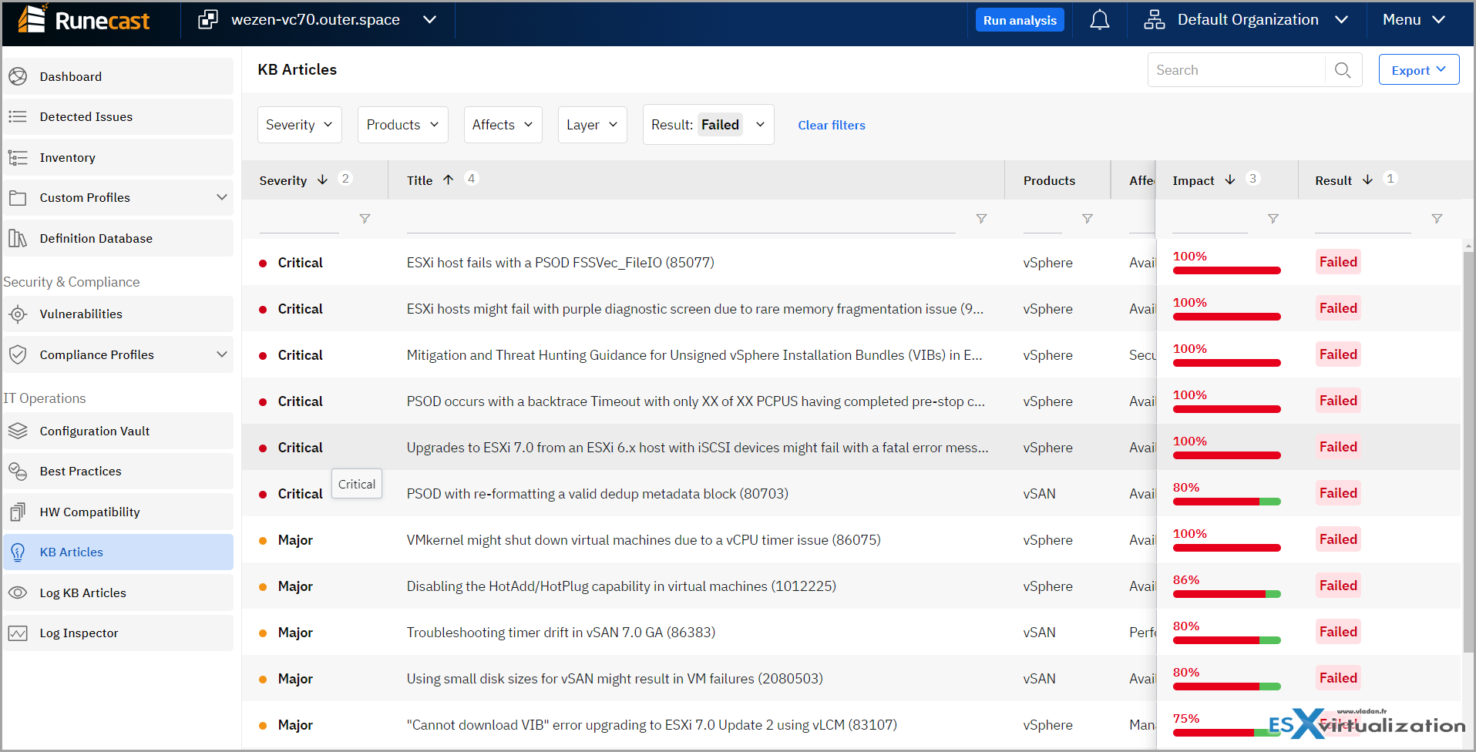Open article about VMkernel vCPU timer issue
The height and width of the screenshot is (752, 1476).
644,540
